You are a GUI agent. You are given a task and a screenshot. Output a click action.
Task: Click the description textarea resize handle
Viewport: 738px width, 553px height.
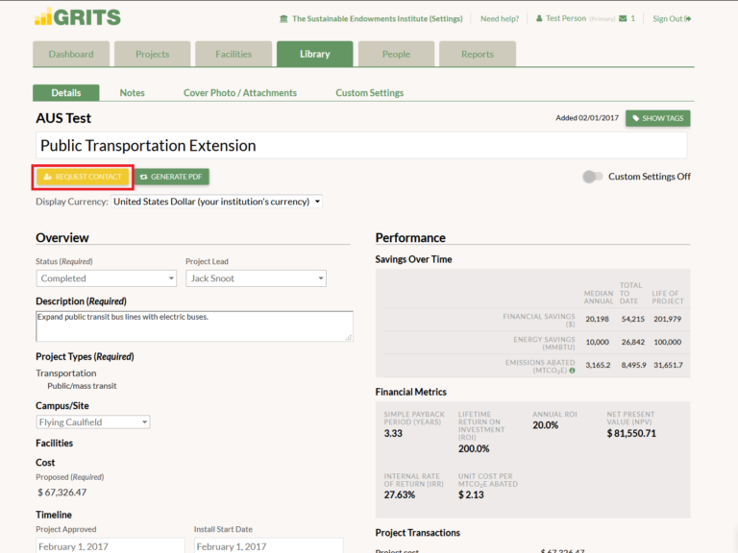[x=349, y=337]
